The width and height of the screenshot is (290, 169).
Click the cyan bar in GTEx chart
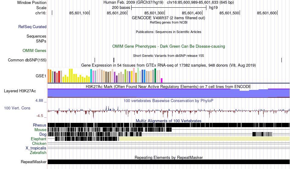coord(91,76)
